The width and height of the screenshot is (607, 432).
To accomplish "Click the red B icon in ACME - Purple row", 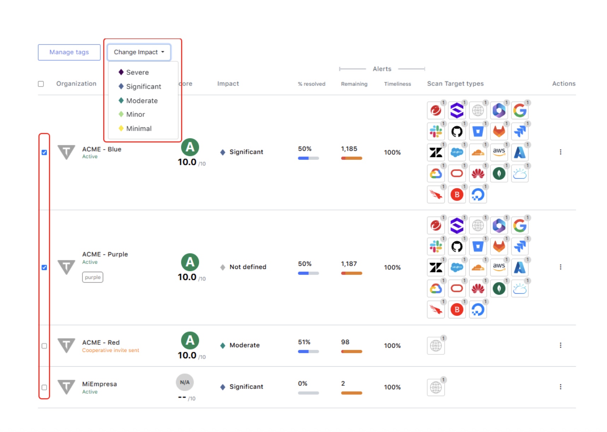I will coord(456,310).
